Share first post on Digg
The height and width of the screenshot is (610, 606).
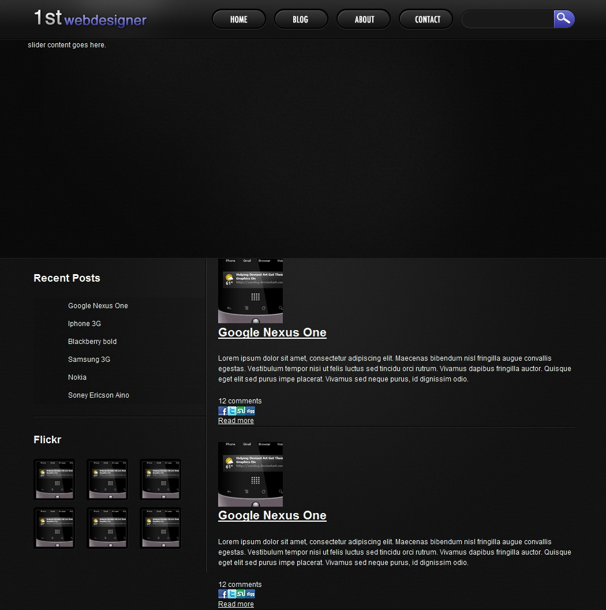(250, 411)
